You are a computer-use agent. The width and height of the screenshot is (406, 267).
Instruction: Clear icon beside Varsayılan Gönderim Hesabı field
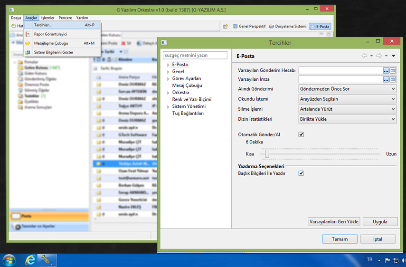click(393, 70)
